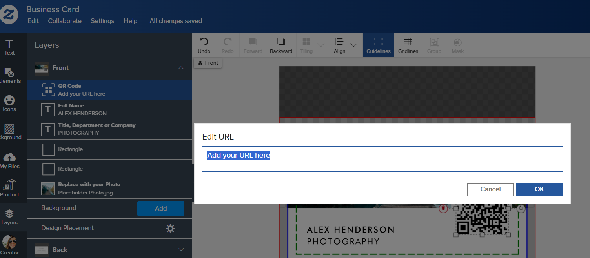590x258 pixels.
Task: Click the Edit URL text field
Action: click(x=382, y=159)
